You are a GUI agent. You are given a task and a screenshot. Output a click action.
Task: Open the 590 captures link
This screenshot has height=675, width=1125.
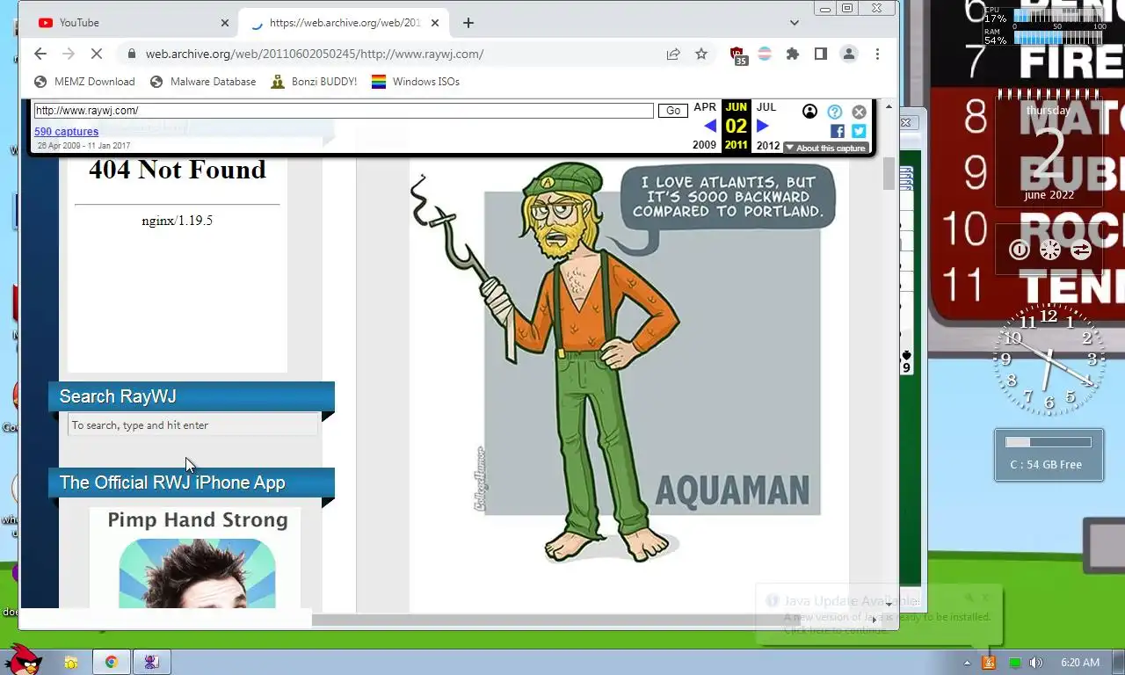(66, 132)
